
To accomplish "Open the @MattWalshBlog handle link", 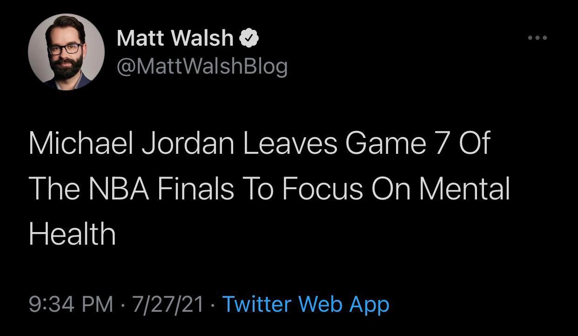I will point(202,66).
